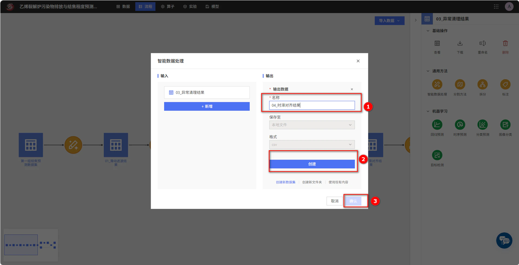Click the 名称 input field

point(312,105)
